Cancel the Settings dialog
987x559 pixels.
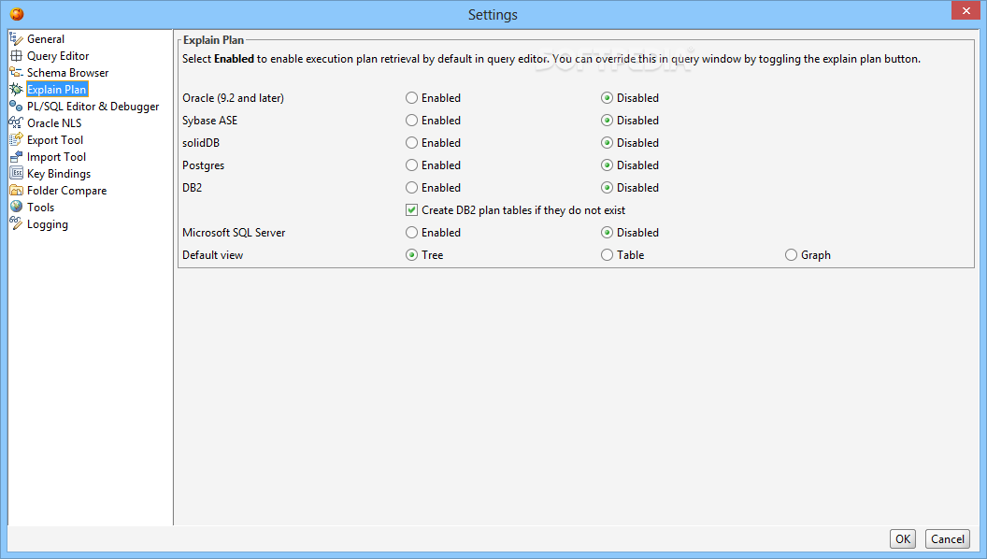(x=948, y=538)
